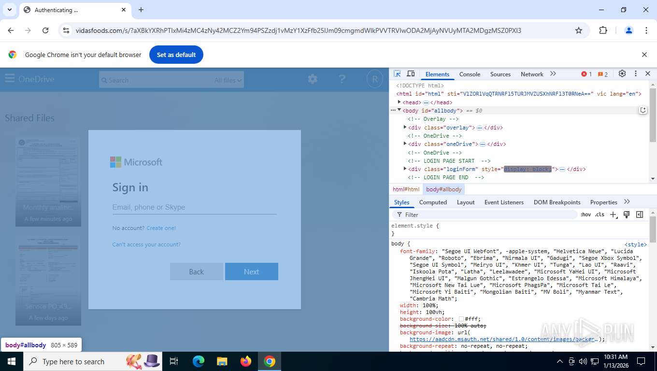657x371 pixels.
Task: Open the DevTools three-dot customize menu
Action: 636,74
